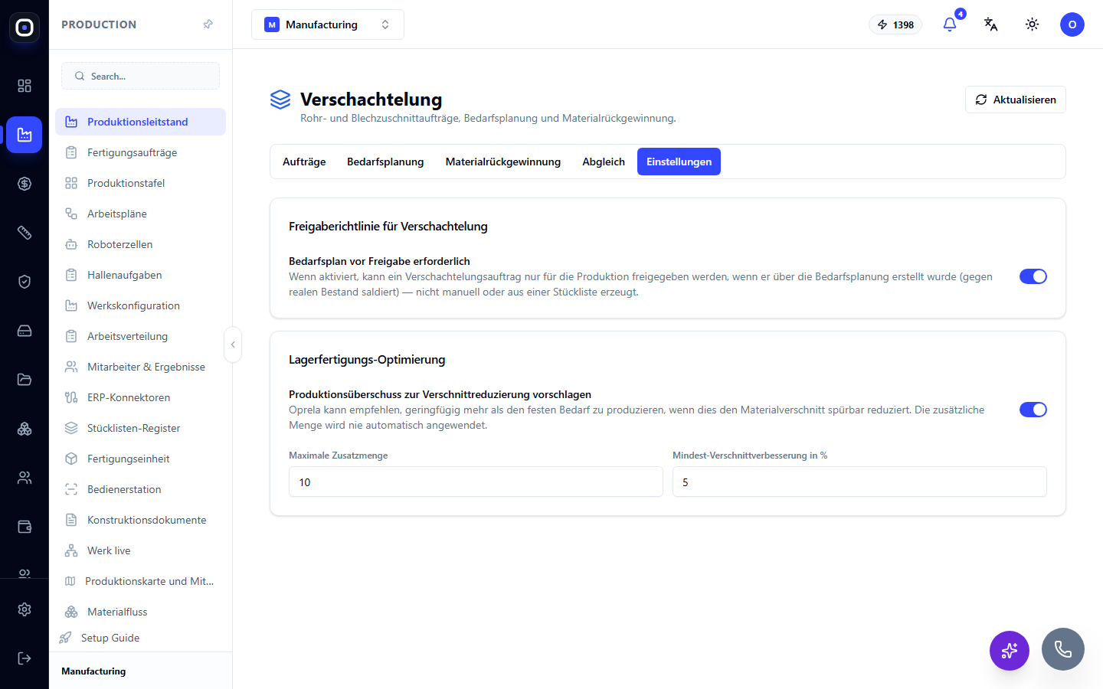
Task: Open the language translation icon
Action: click(991, 24)
